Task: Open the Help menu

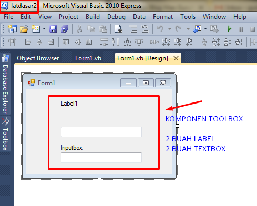Action: point(240,17)
